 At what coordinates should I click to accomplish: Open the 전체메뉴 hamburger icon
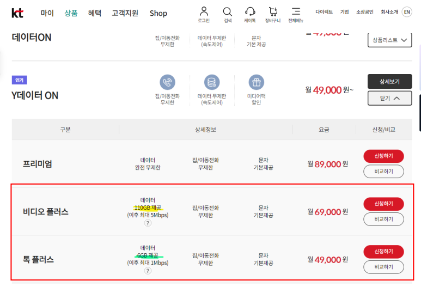[x=296, y=15]
